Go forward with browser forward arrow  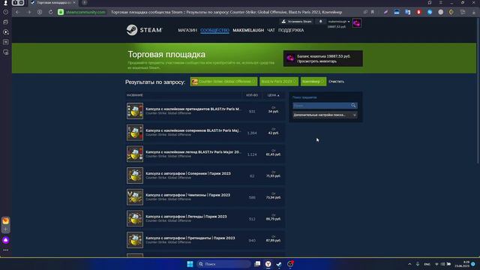click(x=28, y=12)
